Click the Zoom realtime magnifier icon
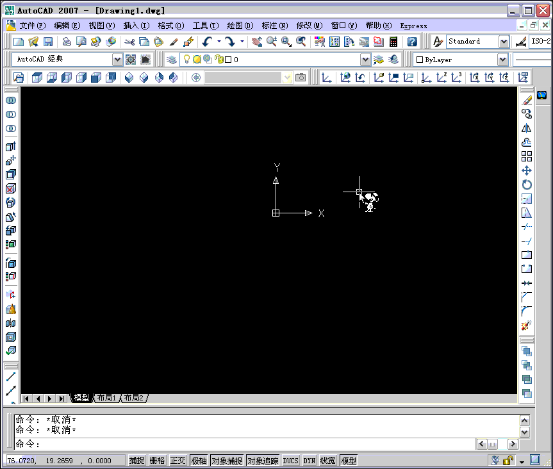The height and width of the screenshot is (469, 553). [x=272, y=42]
